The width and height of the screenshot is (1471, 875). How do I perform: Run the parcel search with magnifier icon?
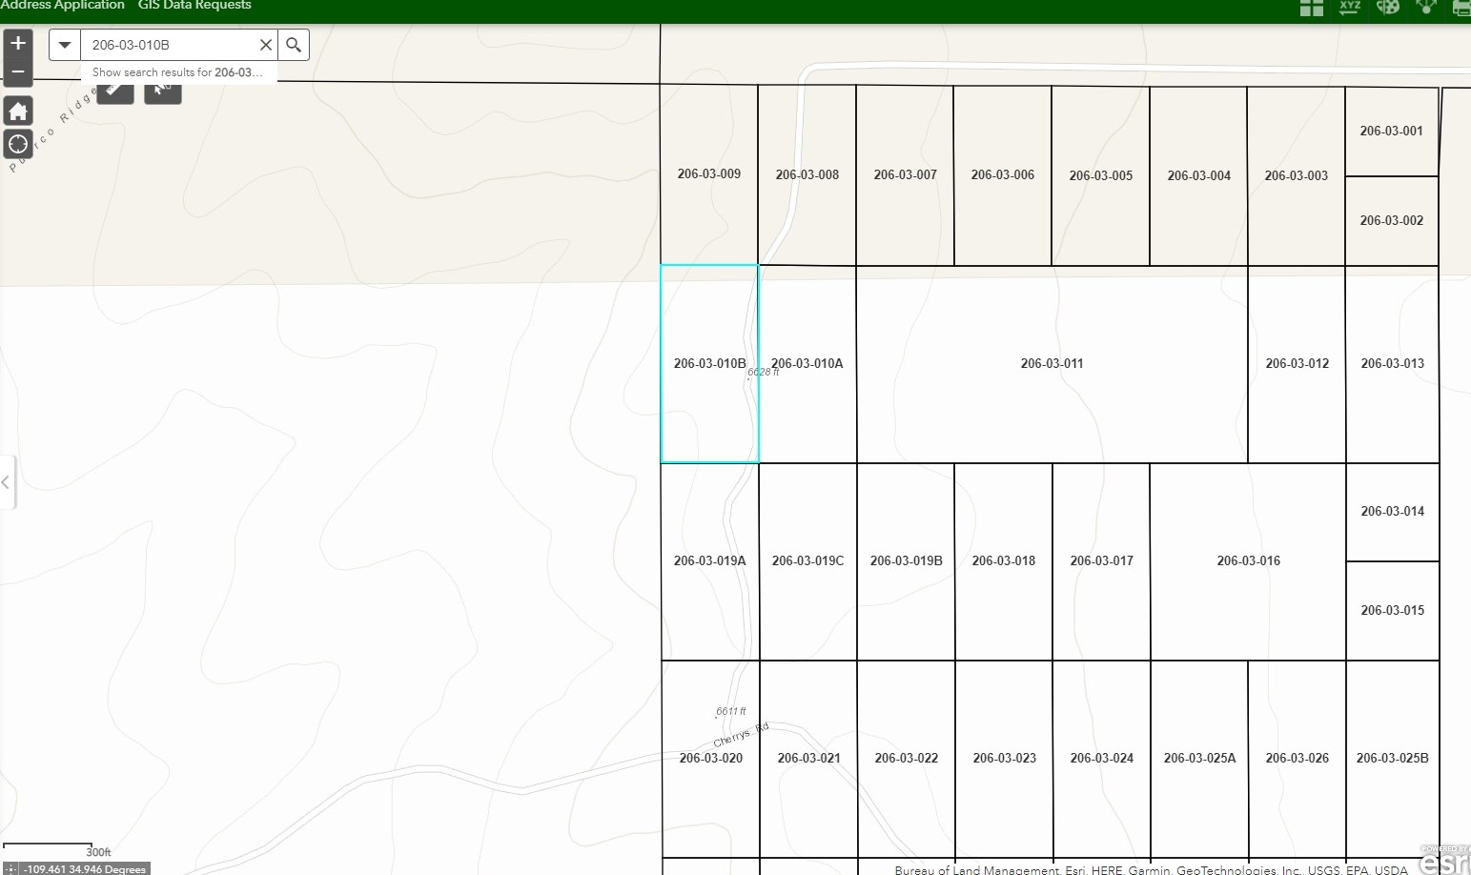tap(294, 45)
